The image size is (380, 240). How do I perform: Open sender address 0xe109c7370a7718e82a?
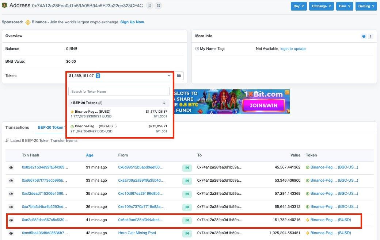coord(141,206)
